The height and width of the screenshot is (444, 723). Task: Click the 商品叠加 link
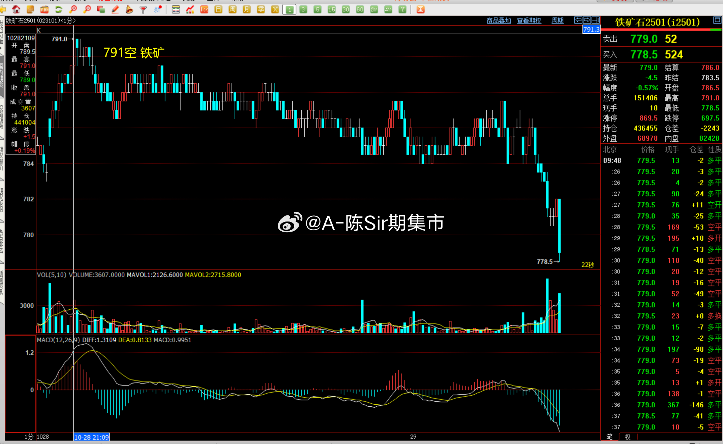[499, 21]
